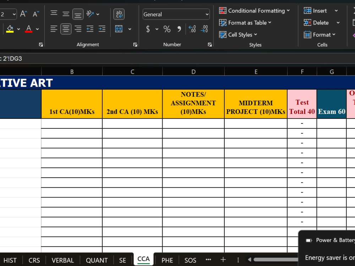
Task: Click horizontal scrollbar left arrow
Action: coord(250,260)
